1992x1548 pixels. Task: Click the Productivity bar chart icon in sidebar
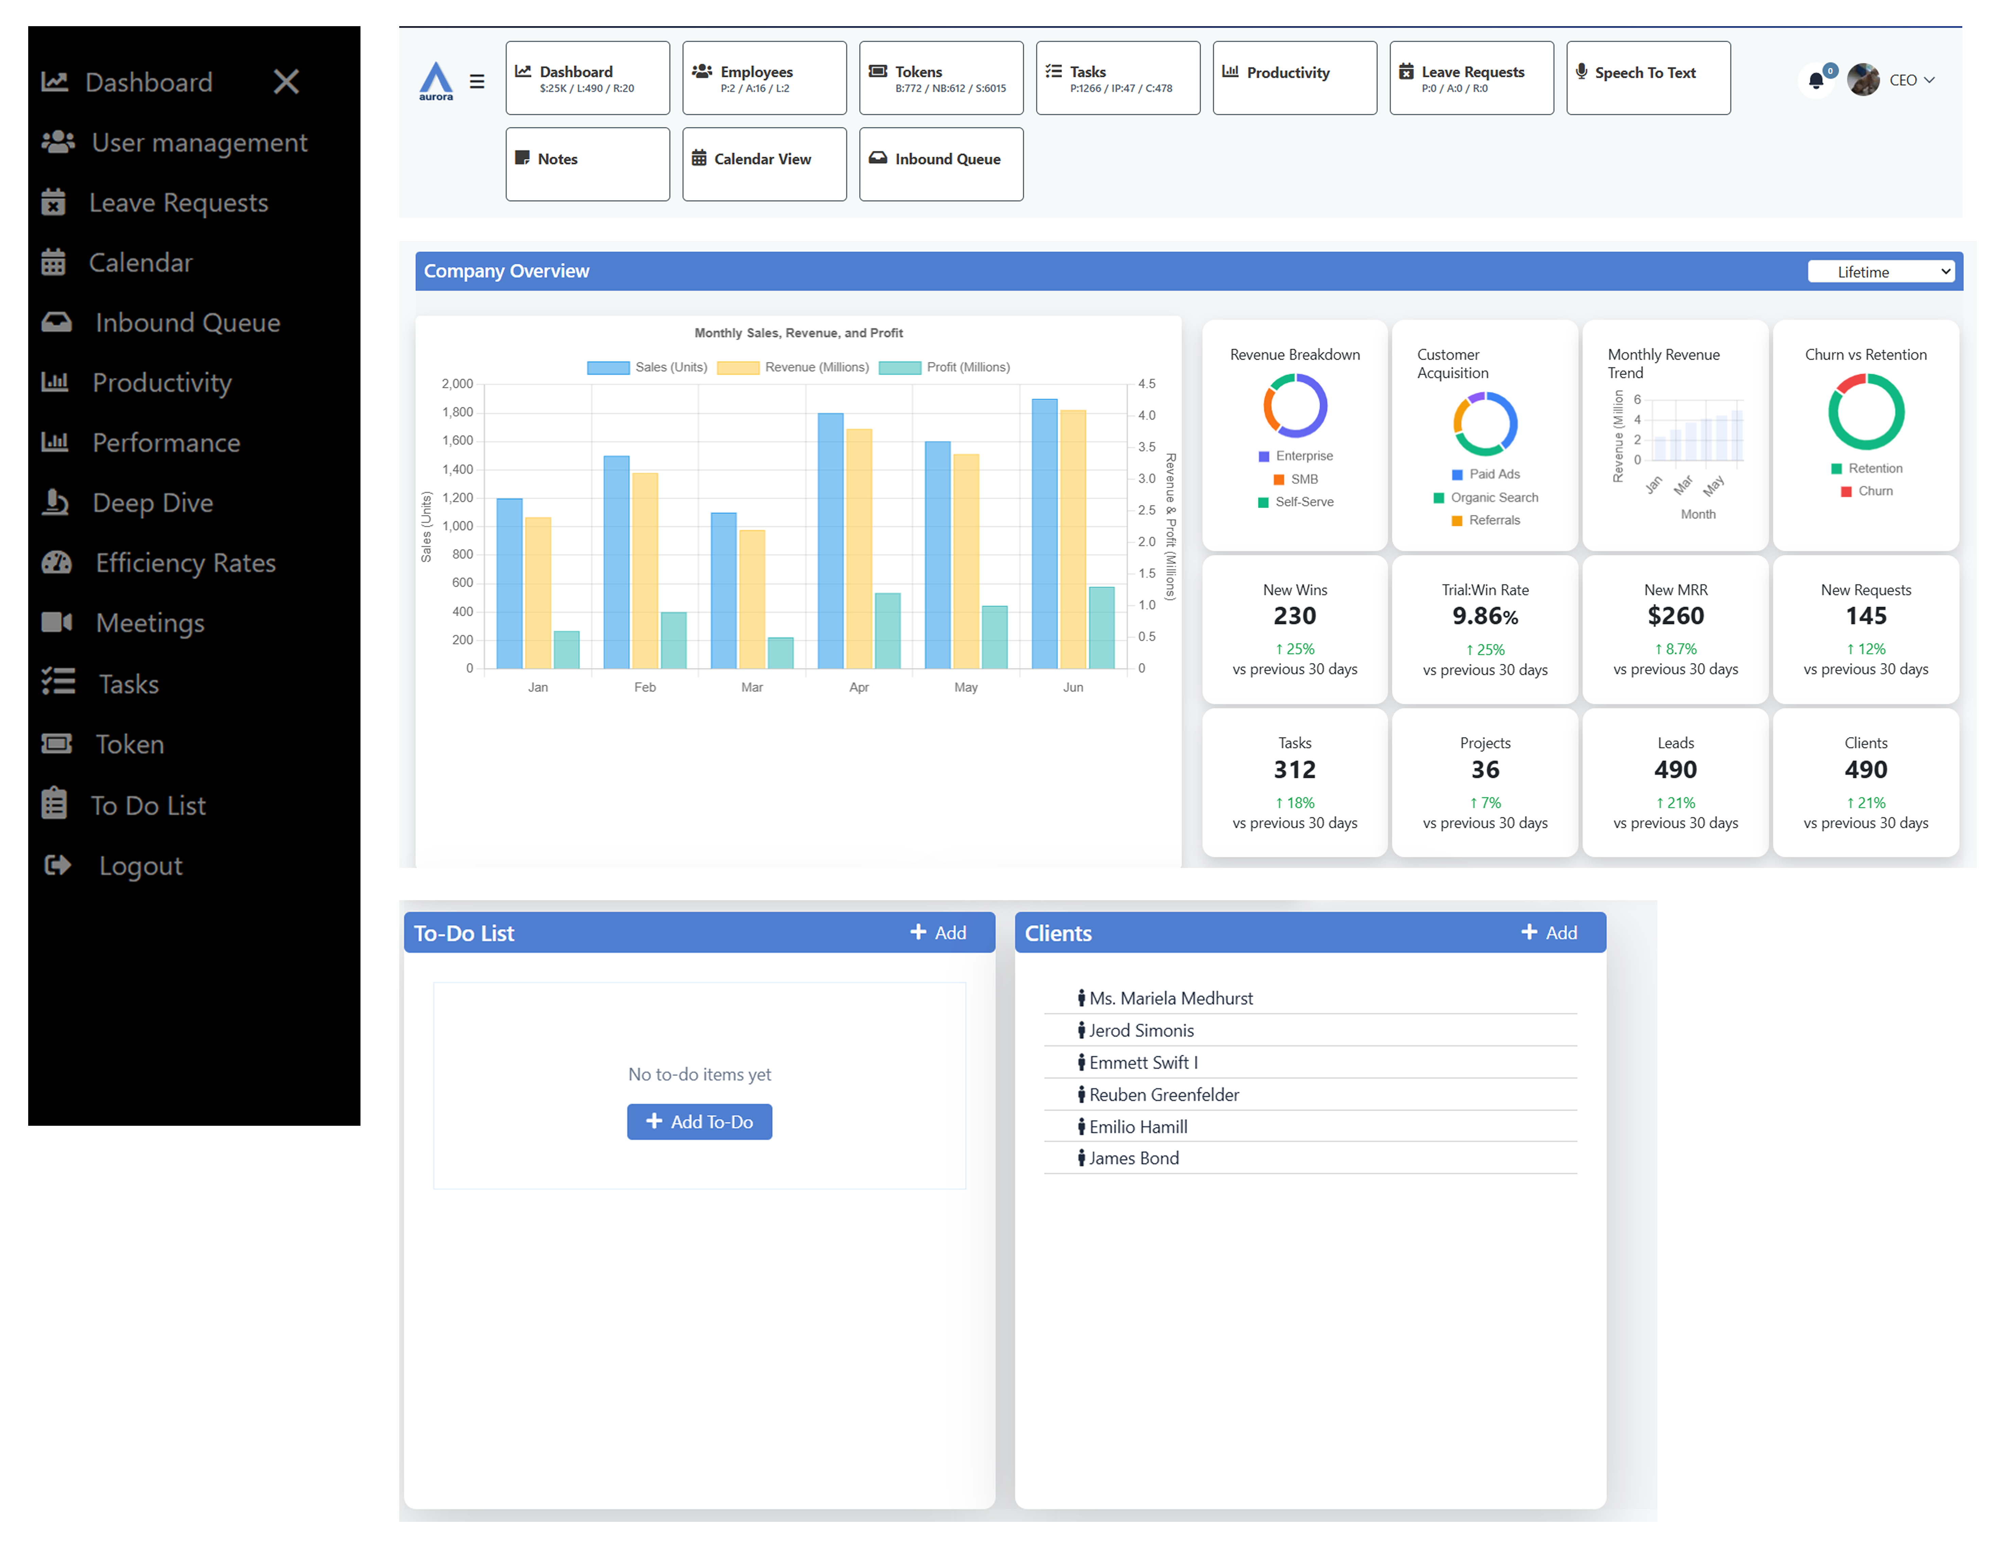(x=55, y=382)
